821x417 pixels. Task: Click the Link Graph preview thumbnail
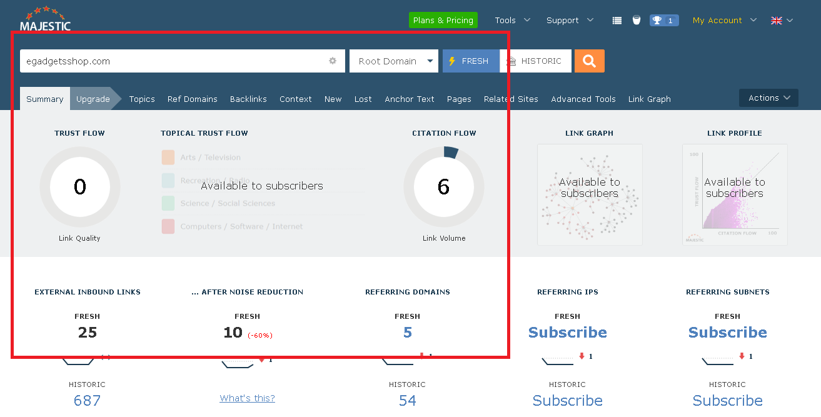coord(590,194)
